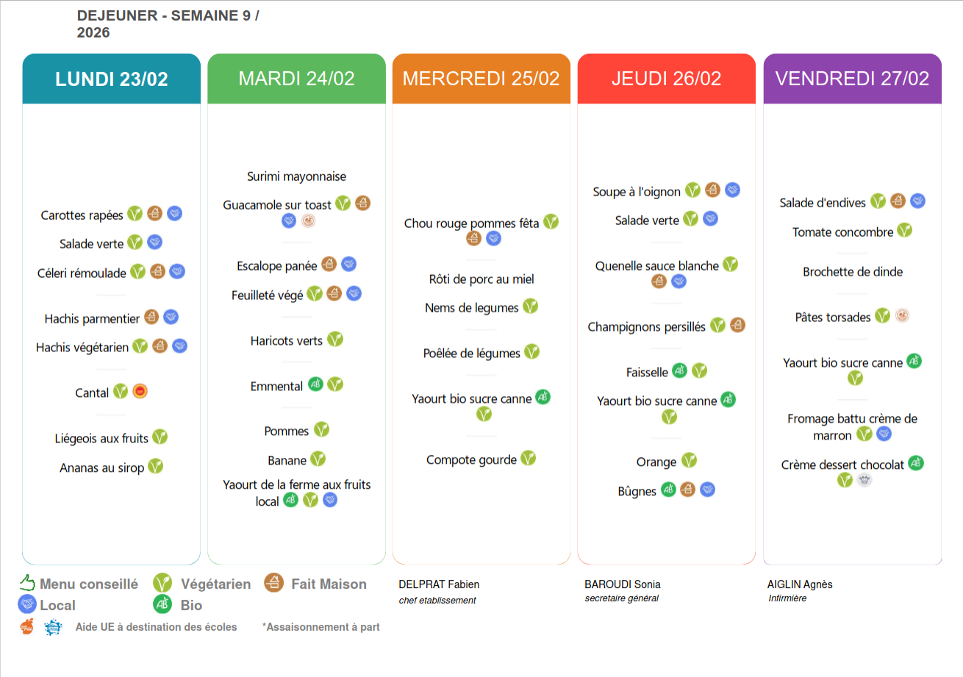Viewport: 963px width, 677px height.
Task: Click the red JEUDI 26/02 header
Action: (x=667, y=79)
